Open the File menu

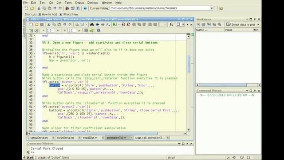[25, 3]
